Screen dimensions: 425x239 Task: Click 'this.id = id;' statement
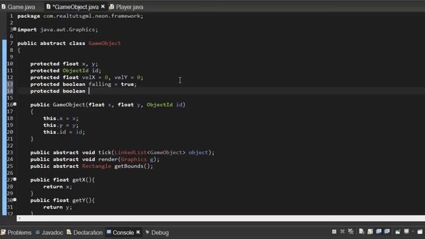click(64, 132)
